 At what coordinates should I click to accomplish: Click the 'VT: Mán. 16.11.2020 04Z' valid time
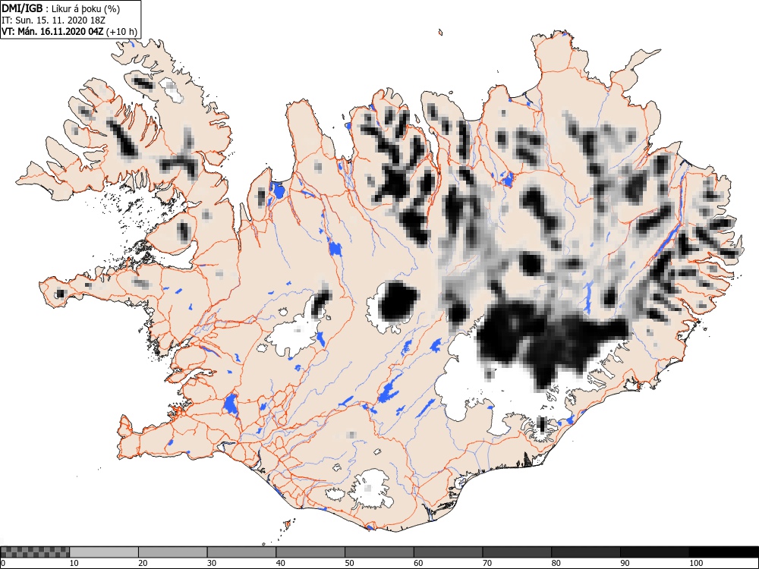(x=52, y=32)
